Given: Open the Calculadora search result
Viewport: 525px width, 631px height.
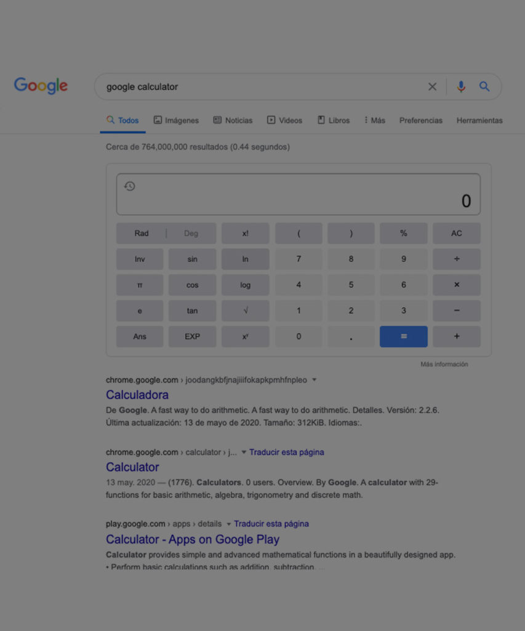Looking at the screenshot, I should [137, 395].
